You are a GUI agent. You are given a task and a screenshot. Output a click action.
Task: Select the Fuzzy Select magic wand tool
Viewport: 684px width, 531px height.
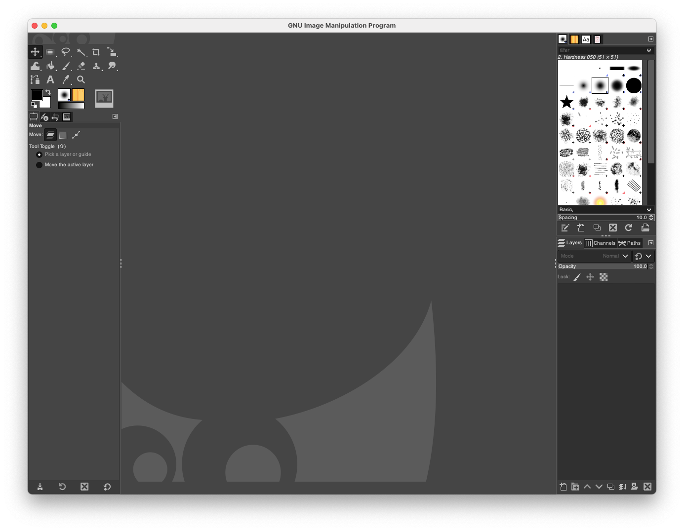click(x=81, y=52)
